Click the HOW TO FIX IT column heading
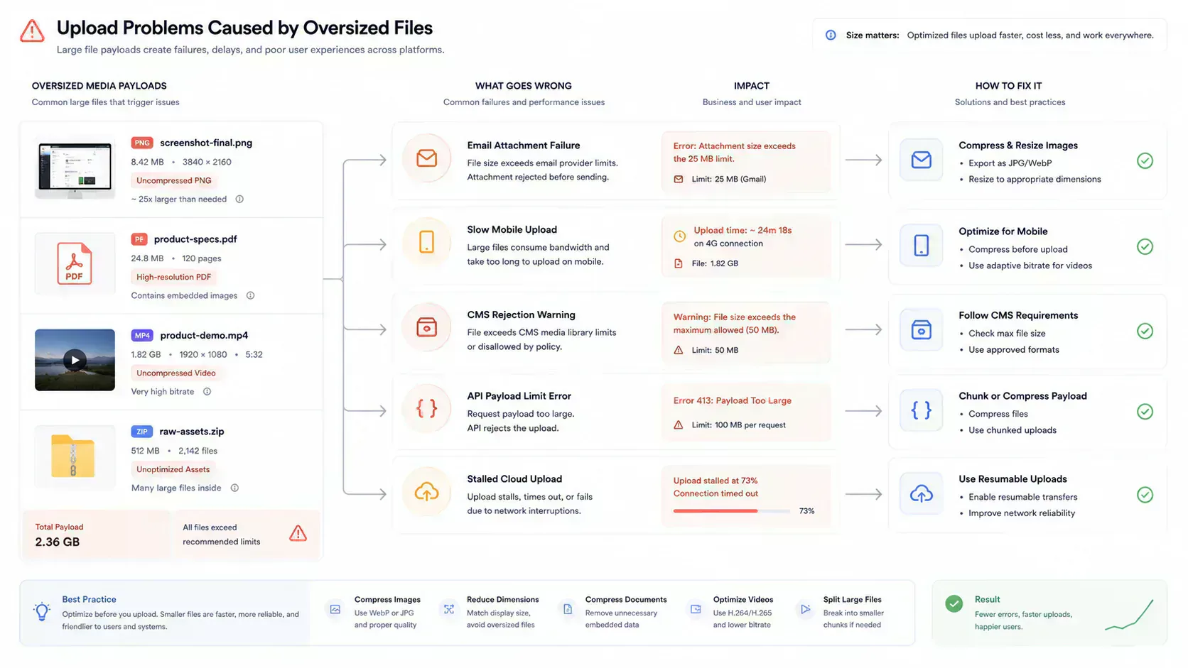 (1009, 86)
